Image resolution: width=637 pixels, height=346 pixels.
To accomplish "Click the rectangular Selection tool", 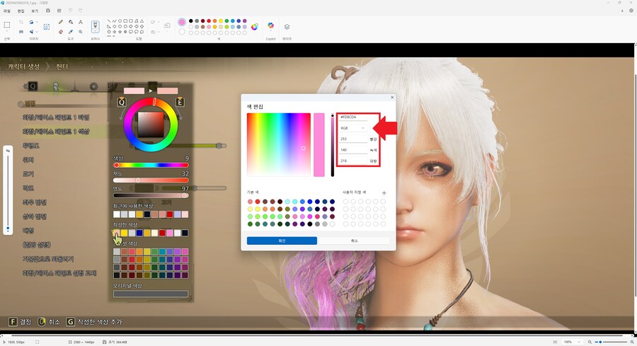I will tap(7, 25).
